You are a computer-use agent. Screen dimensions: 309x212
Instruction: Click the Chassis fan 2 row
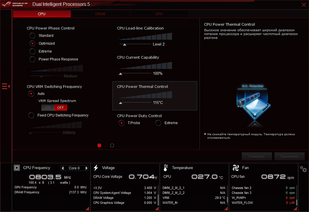pos(263,188)
